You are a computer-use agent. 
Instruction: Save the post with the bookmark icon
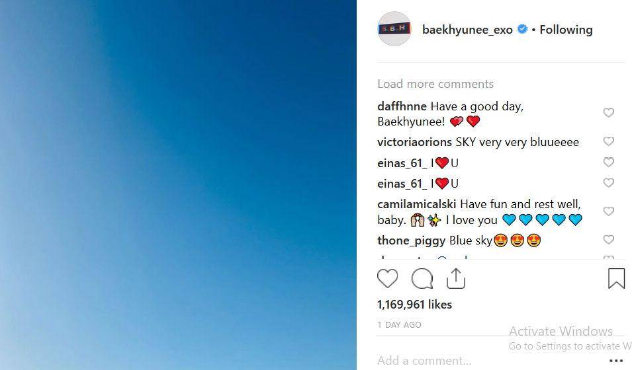[616, 279]
